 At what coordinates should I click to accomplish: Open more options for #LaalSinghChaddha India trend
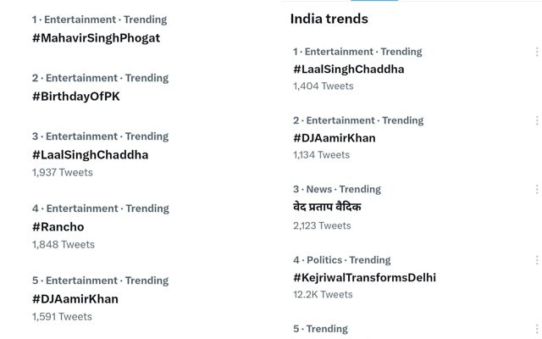(x=537, y=52)
